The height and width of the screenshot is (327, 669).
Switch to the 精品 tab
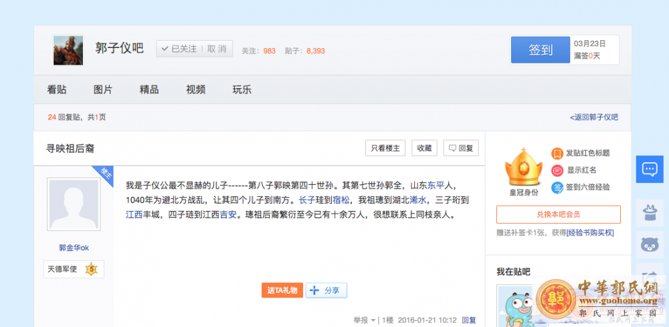click(x=149, y=89)
